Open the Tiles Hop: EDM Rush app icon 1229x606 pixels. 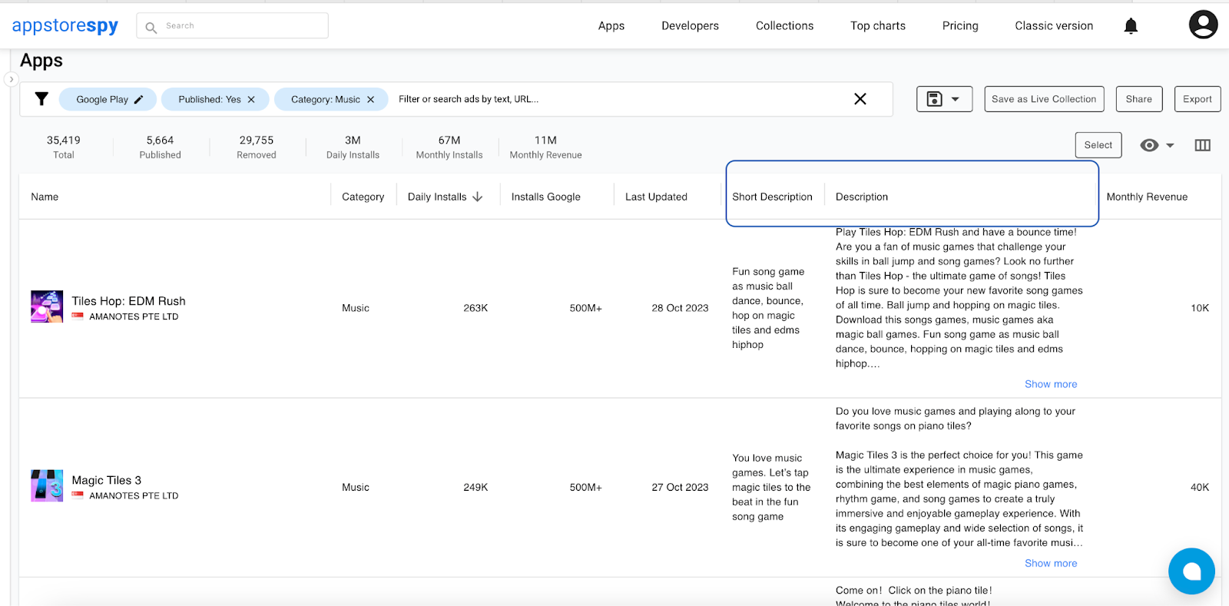[x=47, y=306]
